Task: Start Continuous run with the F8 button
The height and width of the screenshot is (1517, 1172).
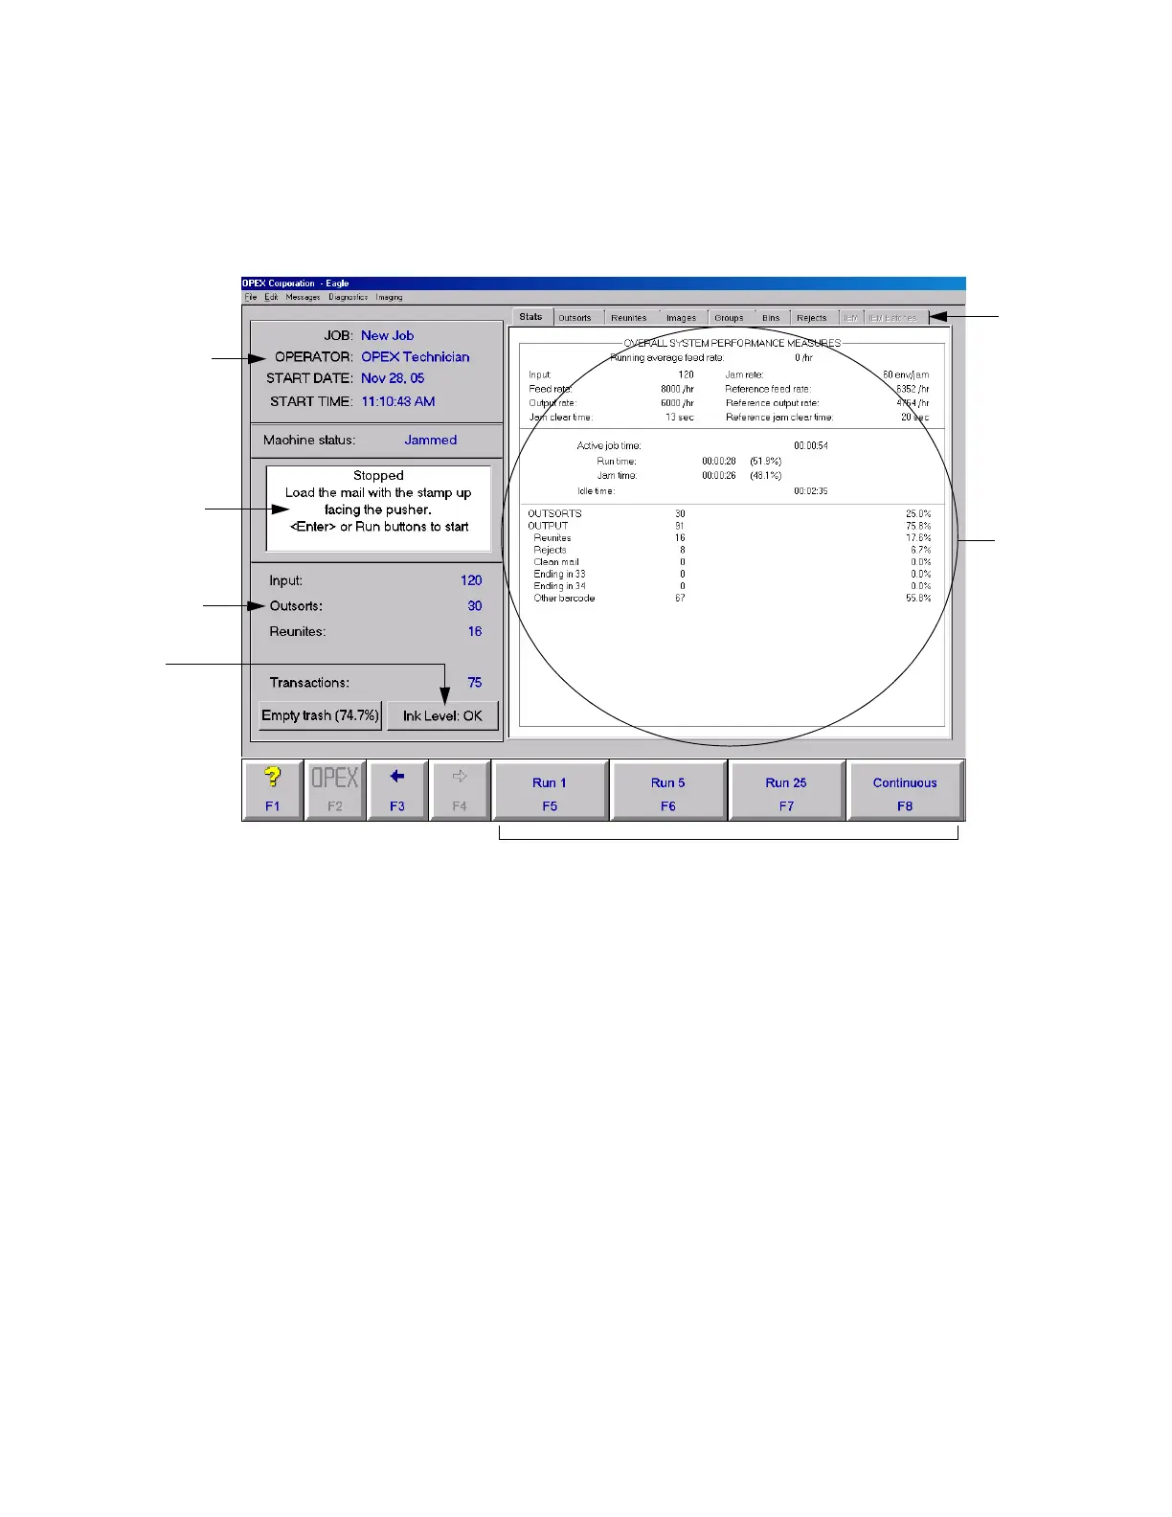Action: pos(905,790)
